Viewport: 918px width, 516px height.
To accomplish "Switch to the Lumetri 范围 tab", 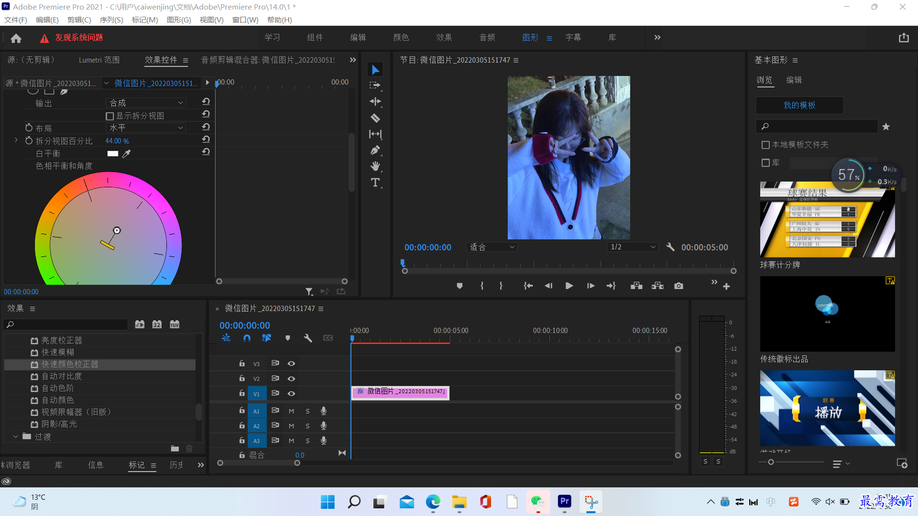I will (x=99, y=60).
